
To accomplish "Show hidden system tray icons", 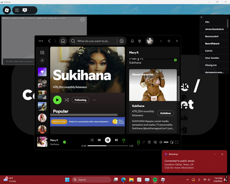I will (x=188, y=180).
